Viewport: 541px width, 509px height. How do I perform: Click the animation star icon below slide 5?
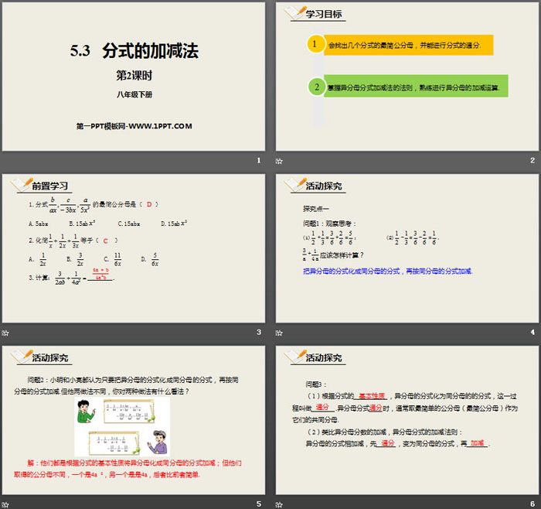(5, 504)
